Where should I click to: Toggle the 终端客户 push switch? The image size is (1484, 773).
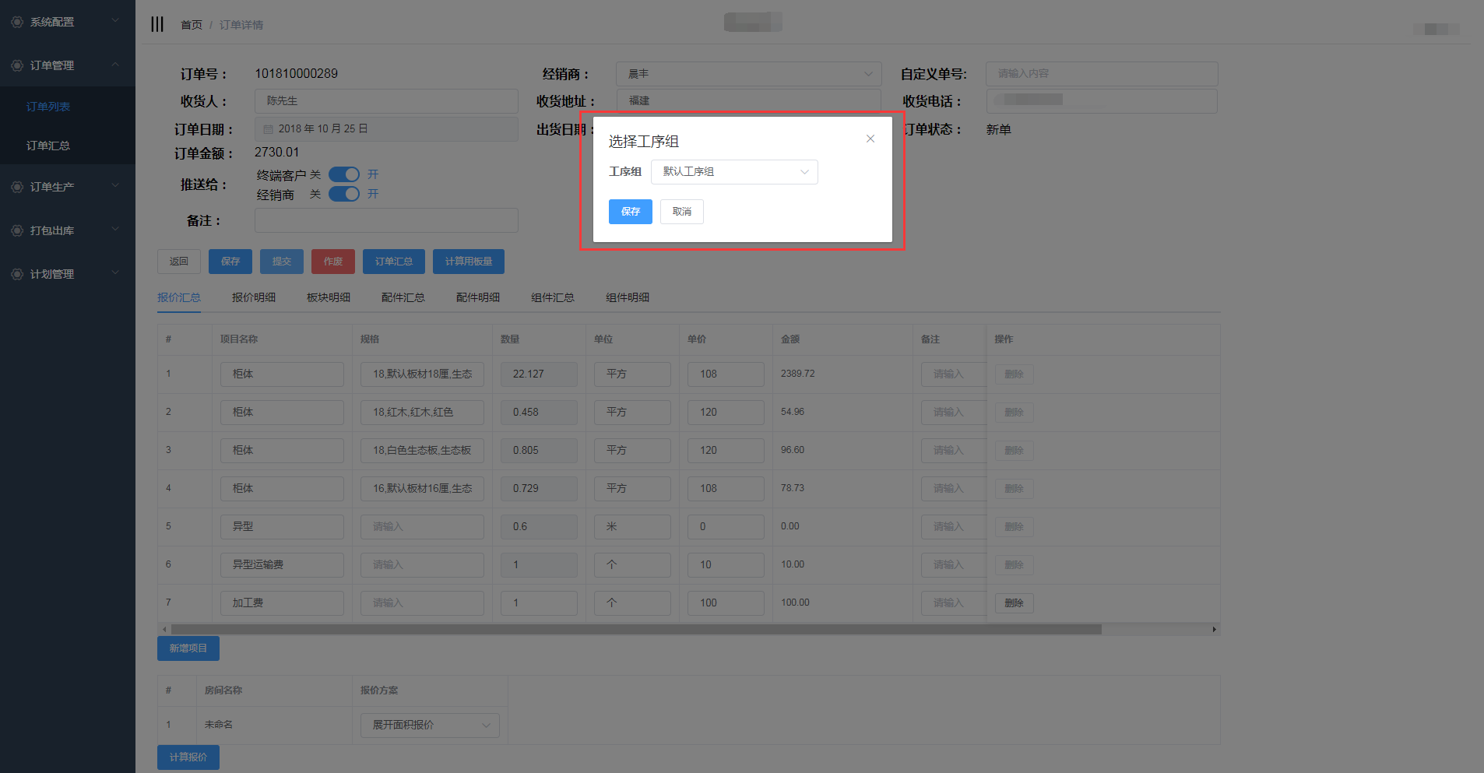click(x=343, y=174)
